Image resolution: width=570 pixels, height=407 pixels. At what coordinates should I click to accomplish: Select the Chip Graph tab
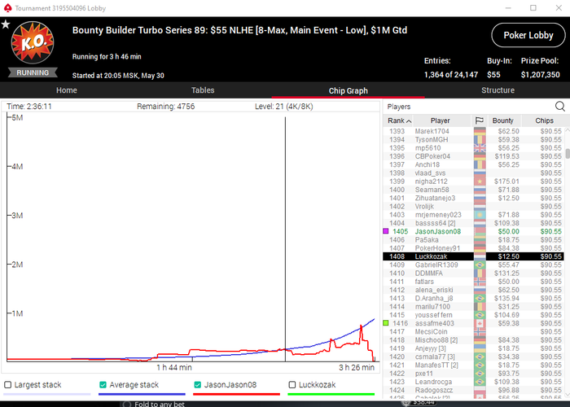[x=349, y=90]
